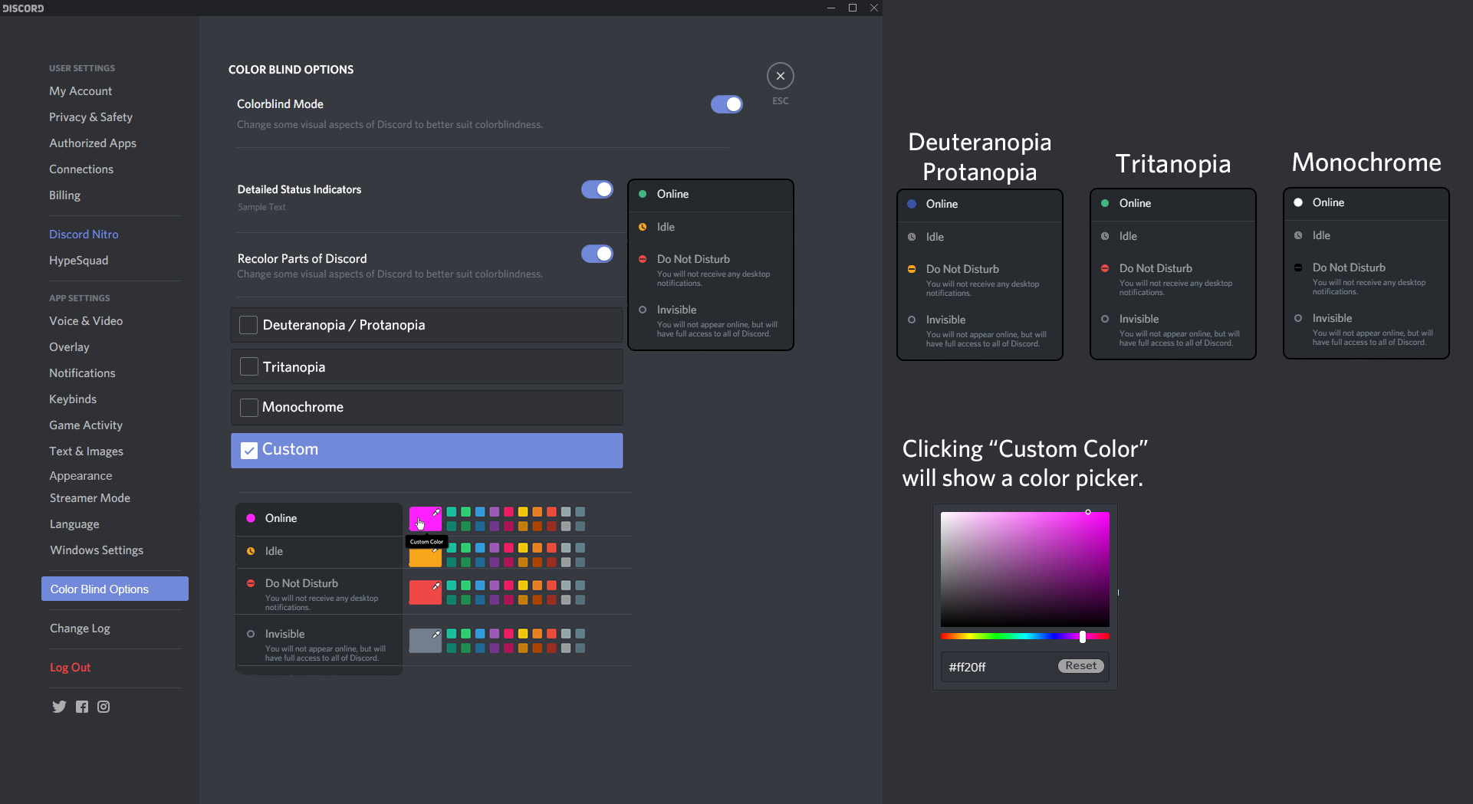Click the eyedropper on the red Do Not Disturb swatch
The width and height of the screenshot is (1473, 804).
click(436, 586)
